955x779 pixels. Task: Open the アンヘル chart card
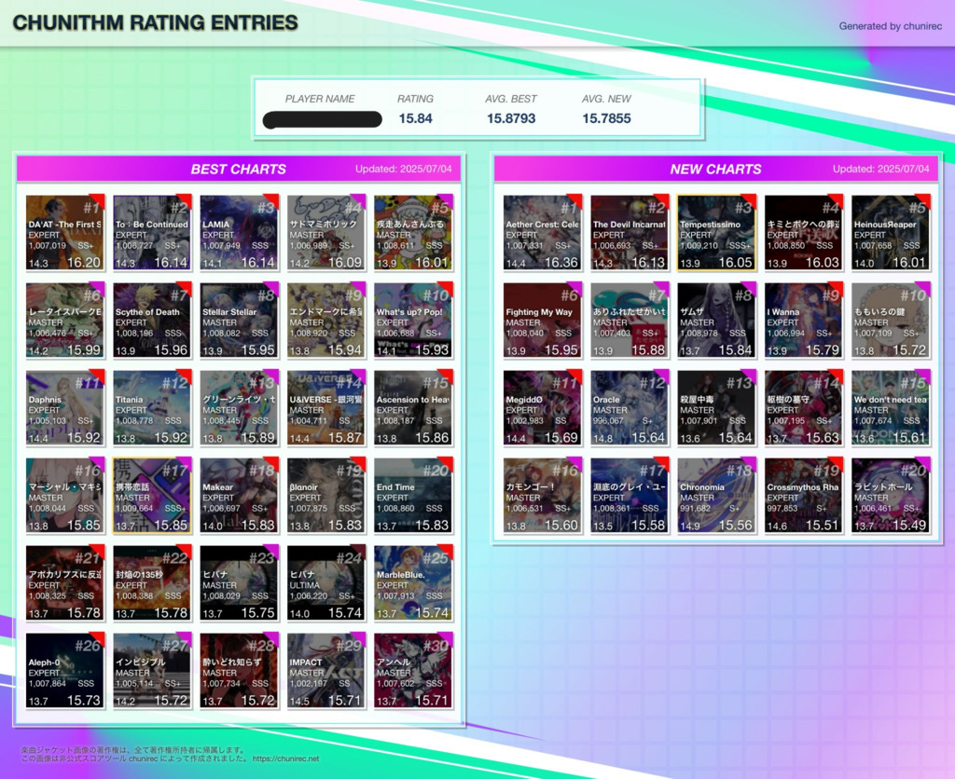413,671
